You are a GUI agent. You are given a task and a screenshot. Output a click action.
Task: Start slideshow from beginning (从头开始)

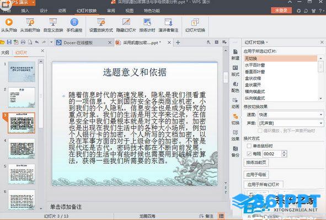click(9, 22)
